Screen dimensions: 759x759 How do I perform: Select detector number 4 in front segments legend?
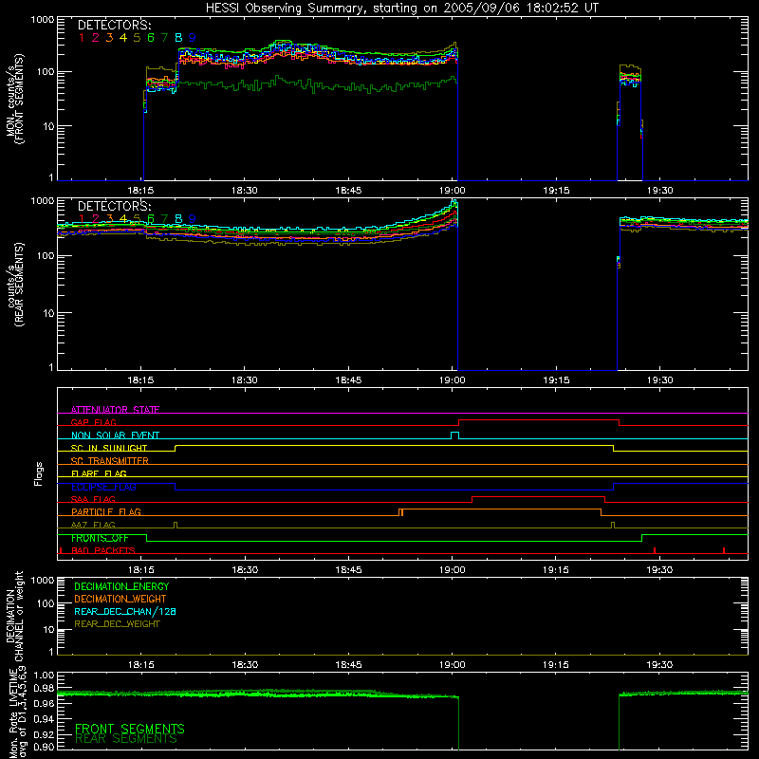(x=123, y=38)
